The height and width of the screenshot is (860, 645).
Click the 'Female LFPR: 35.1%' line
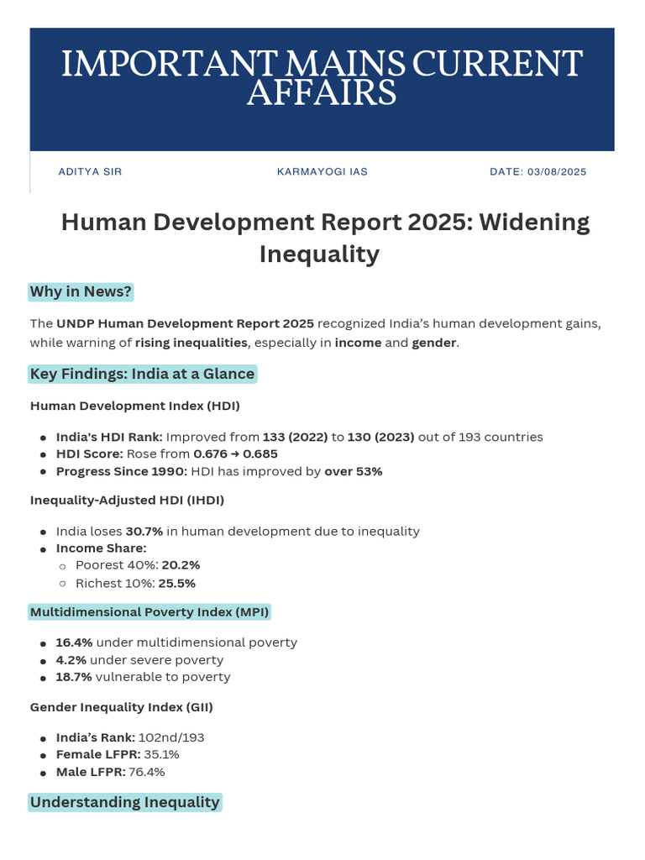click(118, 755)
